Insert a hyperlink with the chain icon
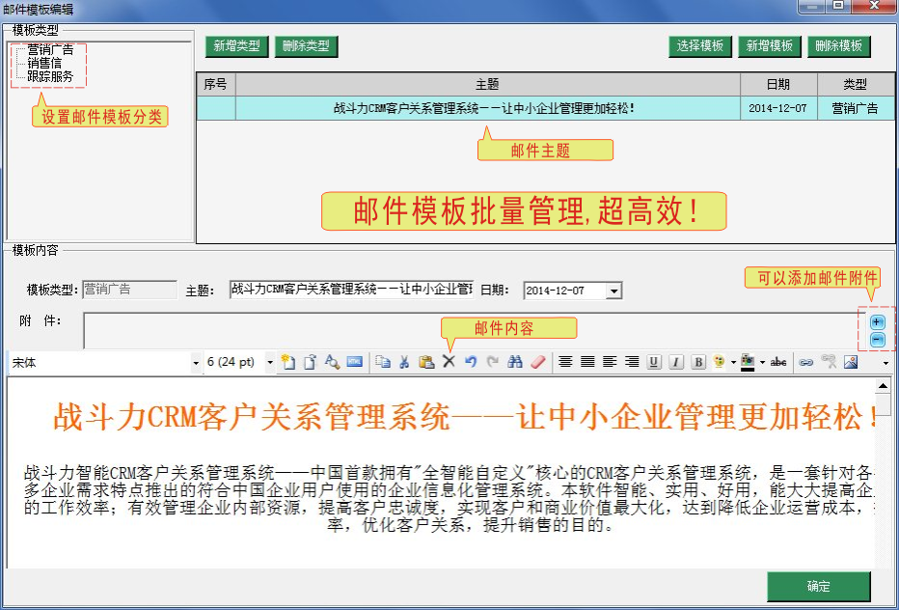The width and height of the screenshot is (899, 610). 806,362
